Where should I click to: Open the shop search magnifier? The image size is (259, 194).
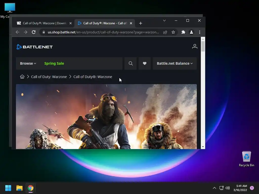click(x=131, y=63)
